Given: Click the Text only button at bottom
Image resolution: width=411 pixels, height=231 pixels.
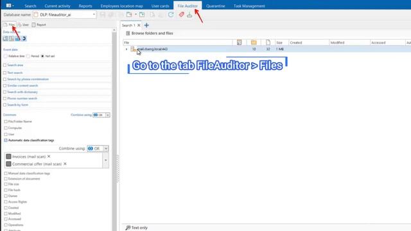Looking at the screenshot, I should coord(137,228).
